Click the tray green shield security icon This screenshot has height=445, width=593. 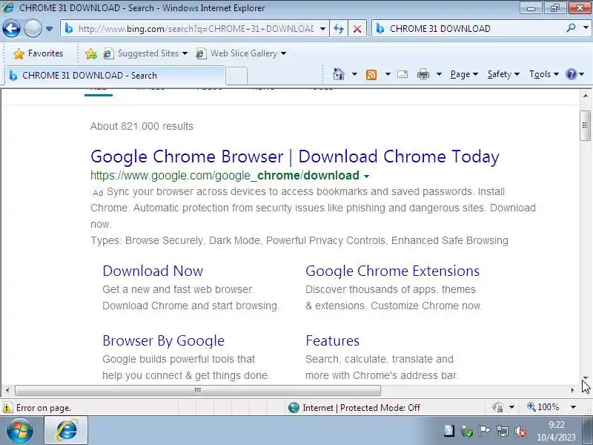pyautogui.click(x=467, y=431)
